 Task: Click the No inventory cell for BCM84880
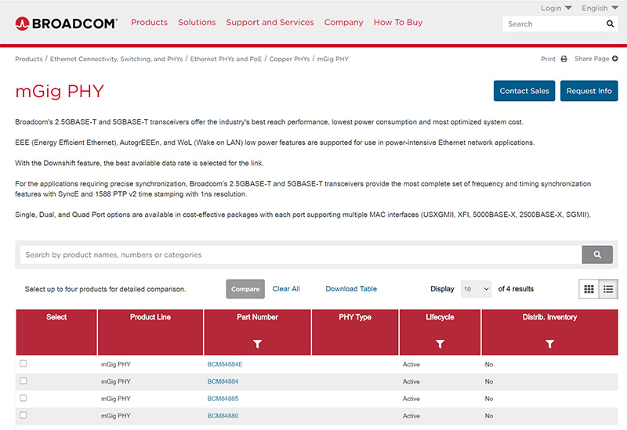488,416
